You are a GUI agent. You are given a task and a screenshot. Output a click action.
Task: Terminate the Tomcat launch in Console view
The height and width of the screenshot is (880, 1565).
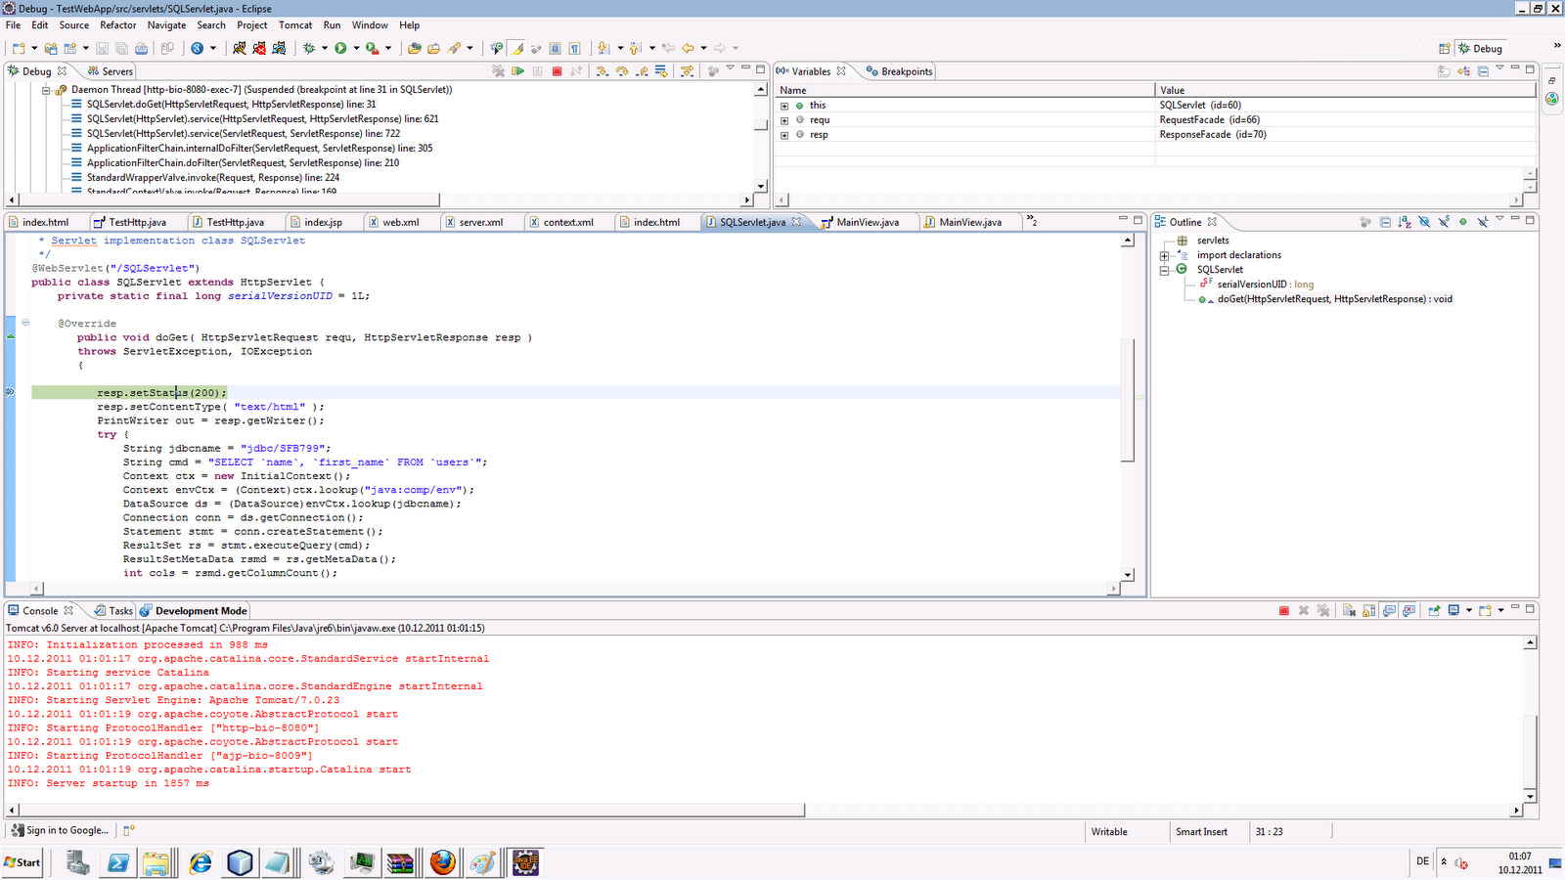click(x=1283, y=610)
